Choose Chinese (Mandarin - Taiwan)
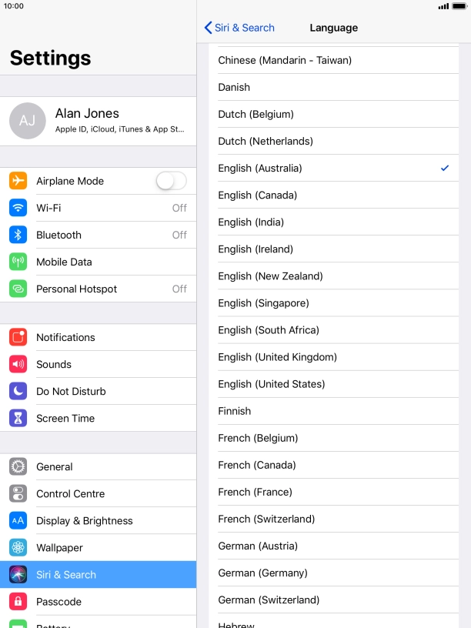This screenshot has width=471, height=628. coord(334,60)
